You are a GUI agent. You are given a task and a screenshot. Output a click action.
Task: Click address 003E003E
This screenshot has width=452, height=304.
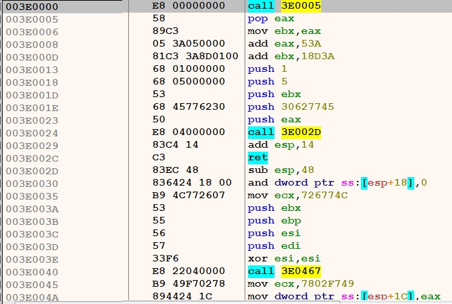[x=32, y=260]
